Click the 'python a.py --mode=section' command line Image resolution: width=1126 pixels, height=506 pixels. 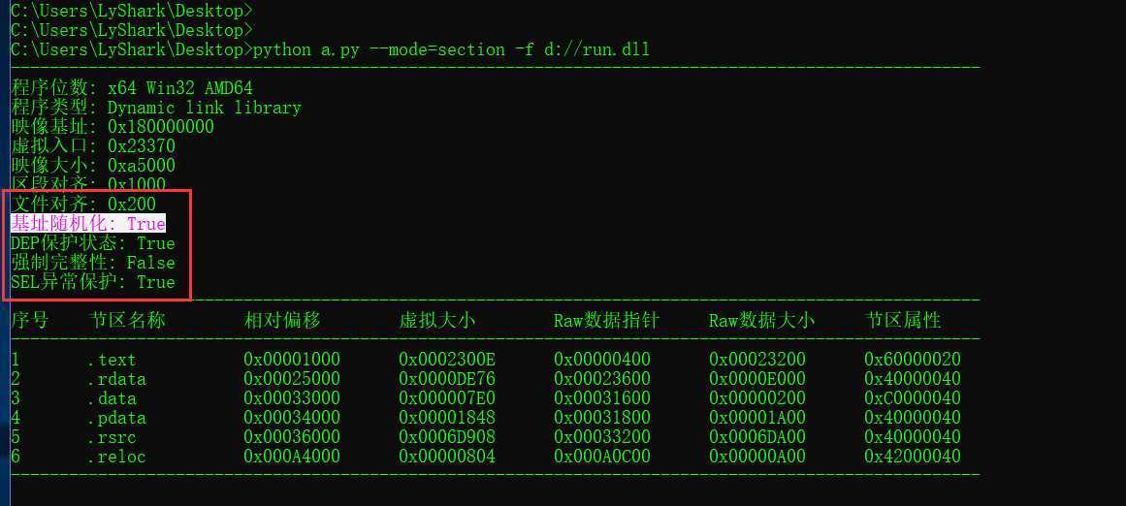coord(330,49)
